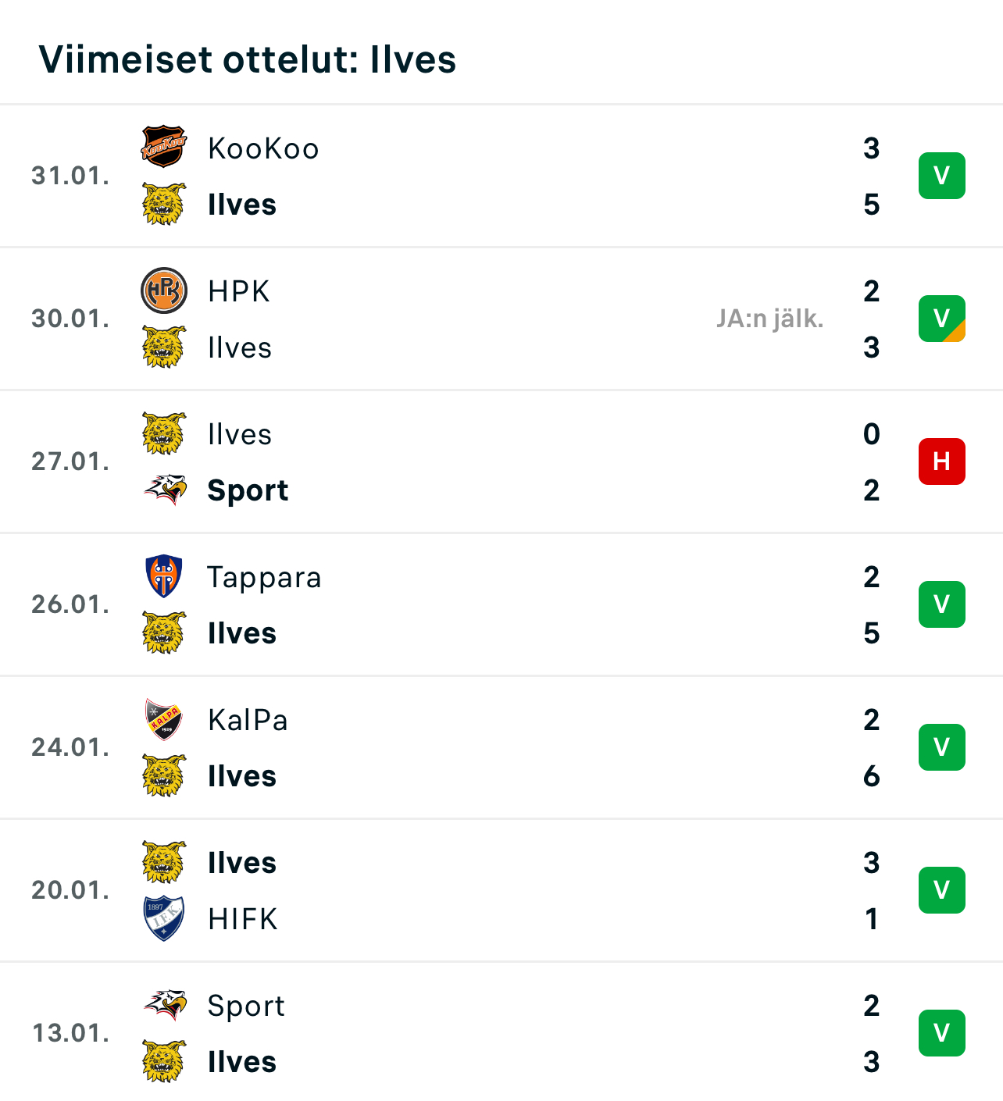Open the KalPa team name link
This screenshot has height=1101, width=1003.
[x=248, y=720]
